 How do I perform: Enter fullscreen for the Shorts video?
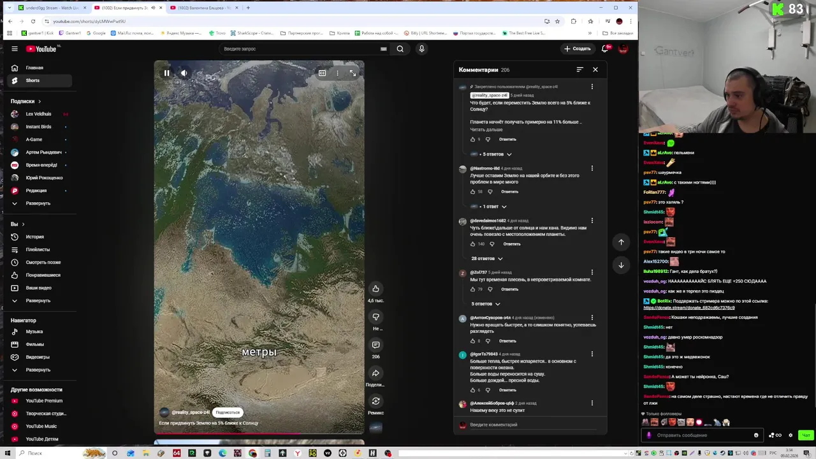point(353,73)
